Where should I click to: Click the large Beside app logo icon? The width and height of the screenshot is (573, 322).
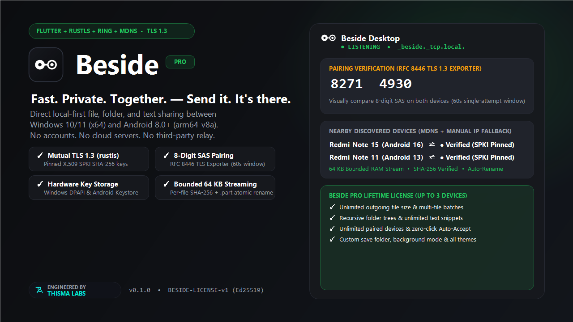tap(46, 65)
